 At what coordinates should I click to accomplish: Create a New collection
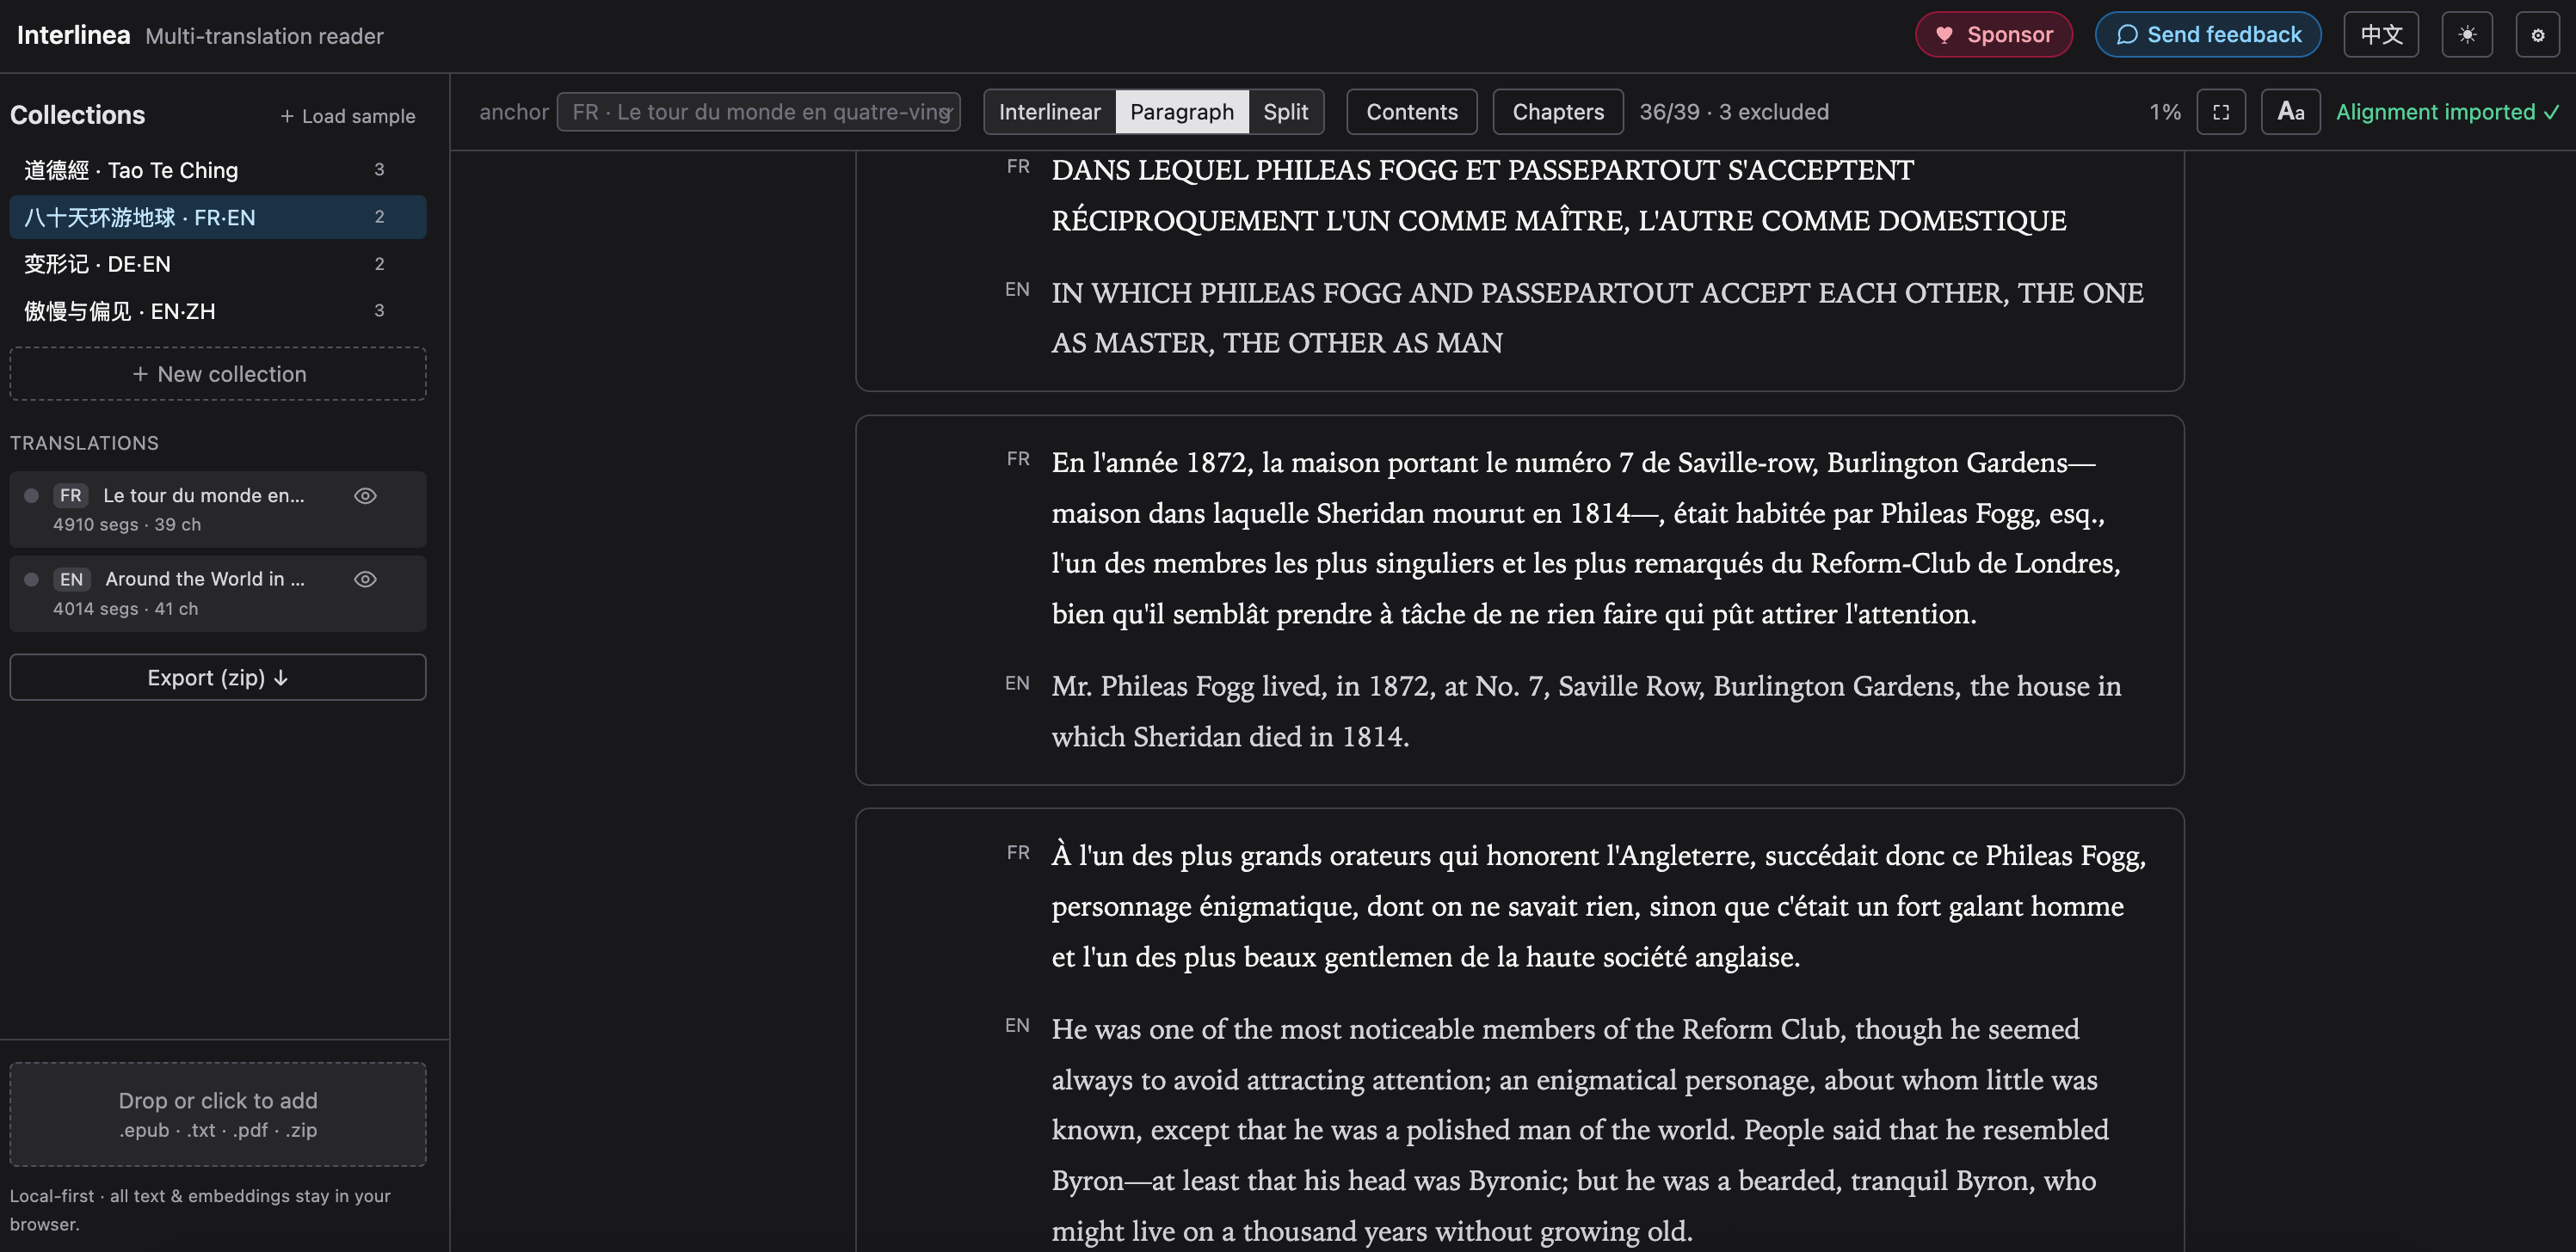[x=217, y=374]
